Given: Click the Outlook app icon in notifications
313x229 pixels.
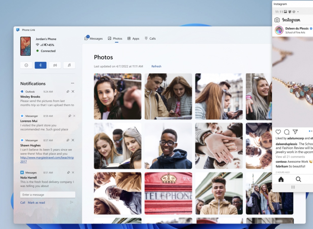Looking at the screenshot, I should (22, 92).
